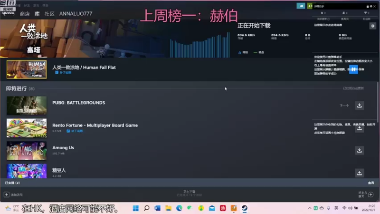This screenshot has height=214, width=380.
Task: Toggle the lock icon in the 弹幕助手 overlay
Action: click(x=368, y=6)
